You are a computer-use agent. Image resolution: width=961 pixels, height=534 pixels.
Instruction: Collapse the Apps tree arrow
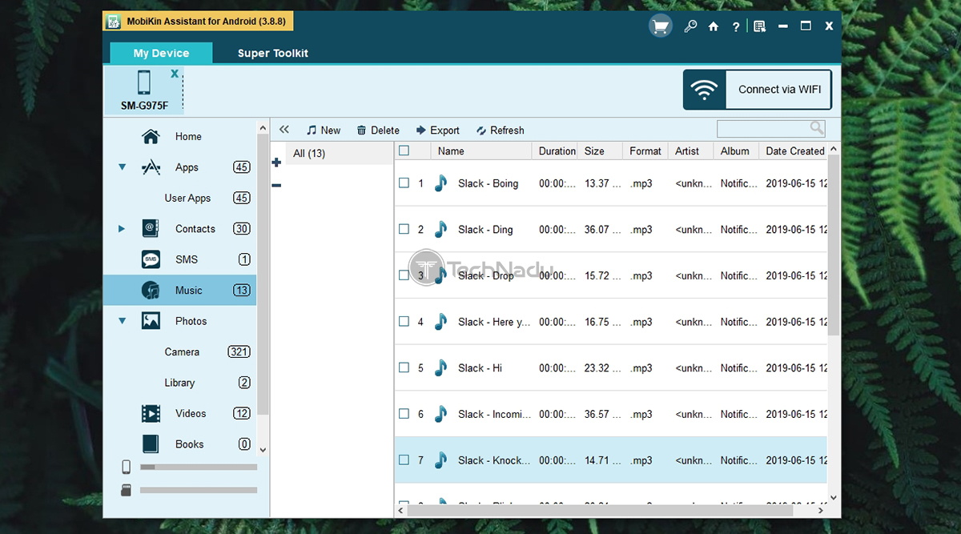[x=122, y=167]
